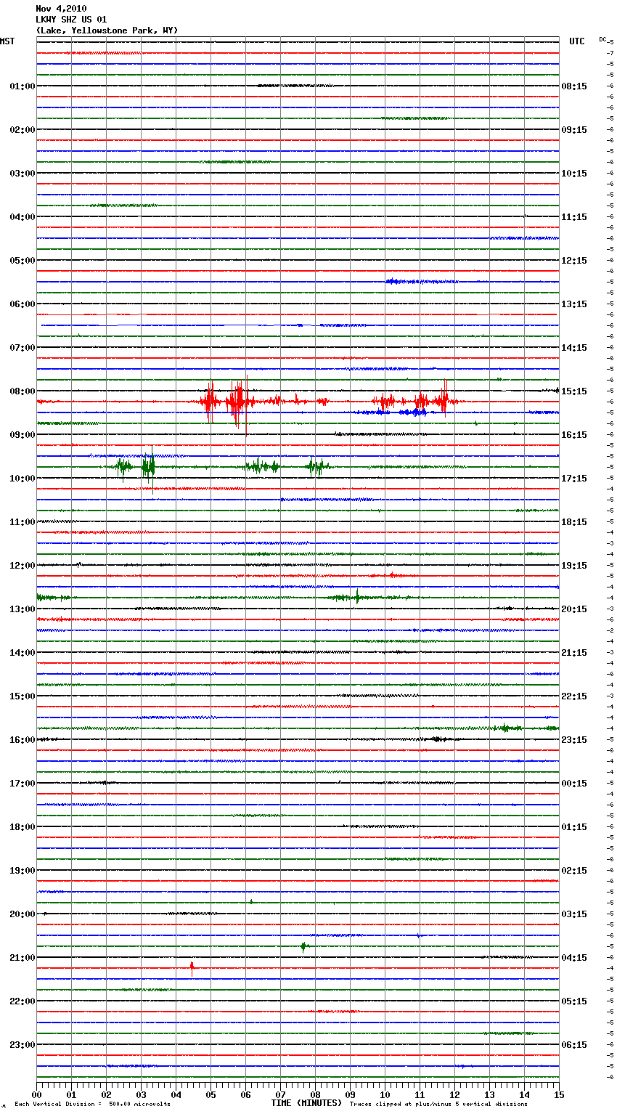The width and height of the screenshot is (617, 1114).
Task: Select the 15:15 UTC time label
Action: [574, 391]
